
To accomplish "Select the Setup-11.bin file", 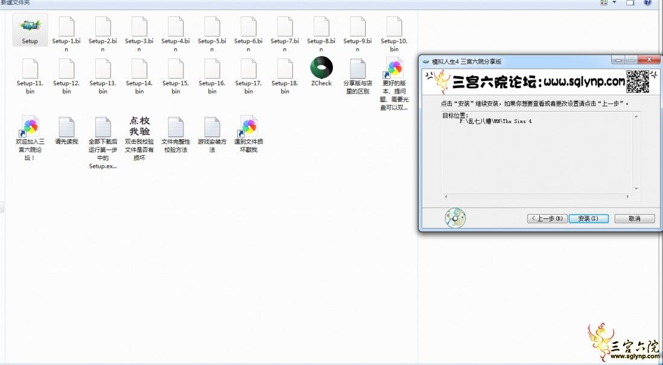I will [x=30, y=76].
